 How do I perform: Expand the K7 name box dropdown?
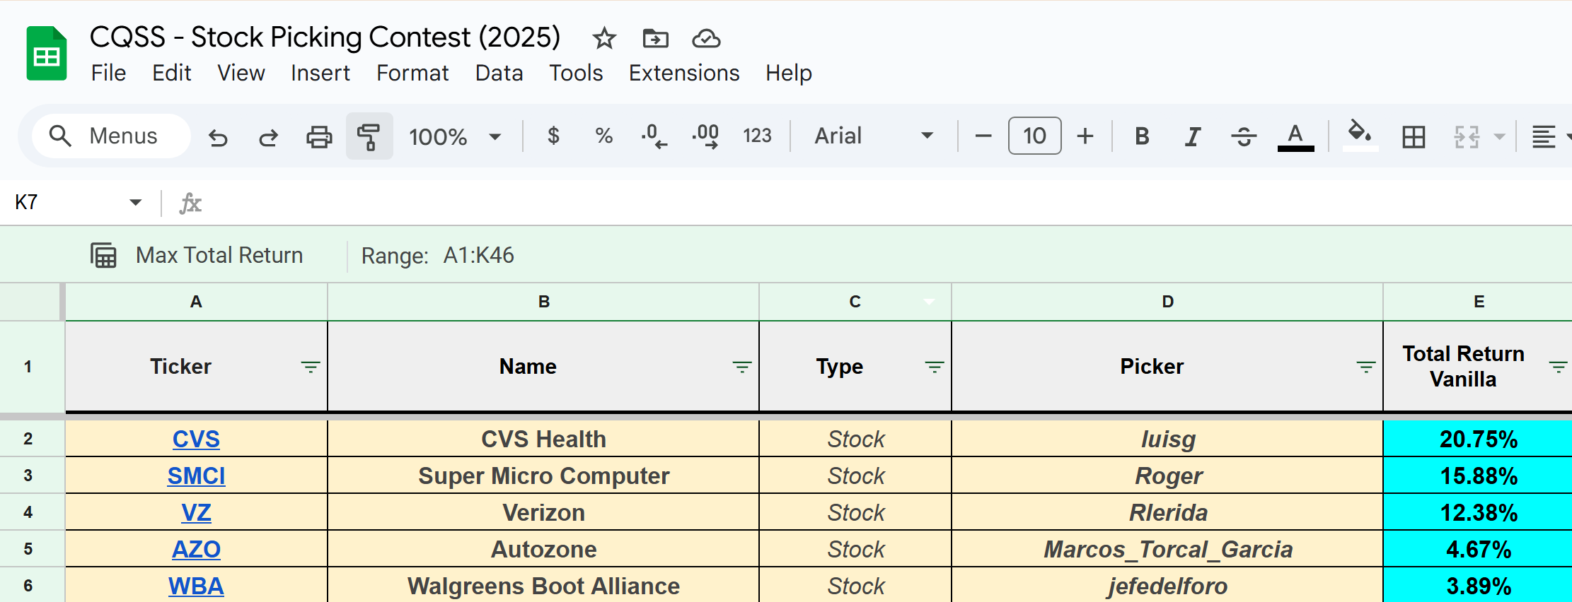pos(135,203)
